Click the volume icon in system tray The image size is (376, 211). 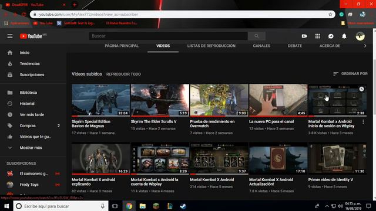(x=340, y=206)
